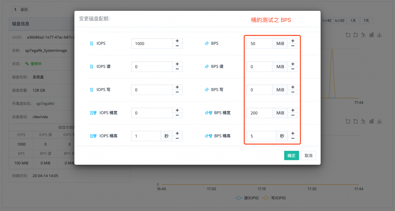Download upper chart as image
The width and height of the screenshot is (395, 211).
[x=379, y=35]
